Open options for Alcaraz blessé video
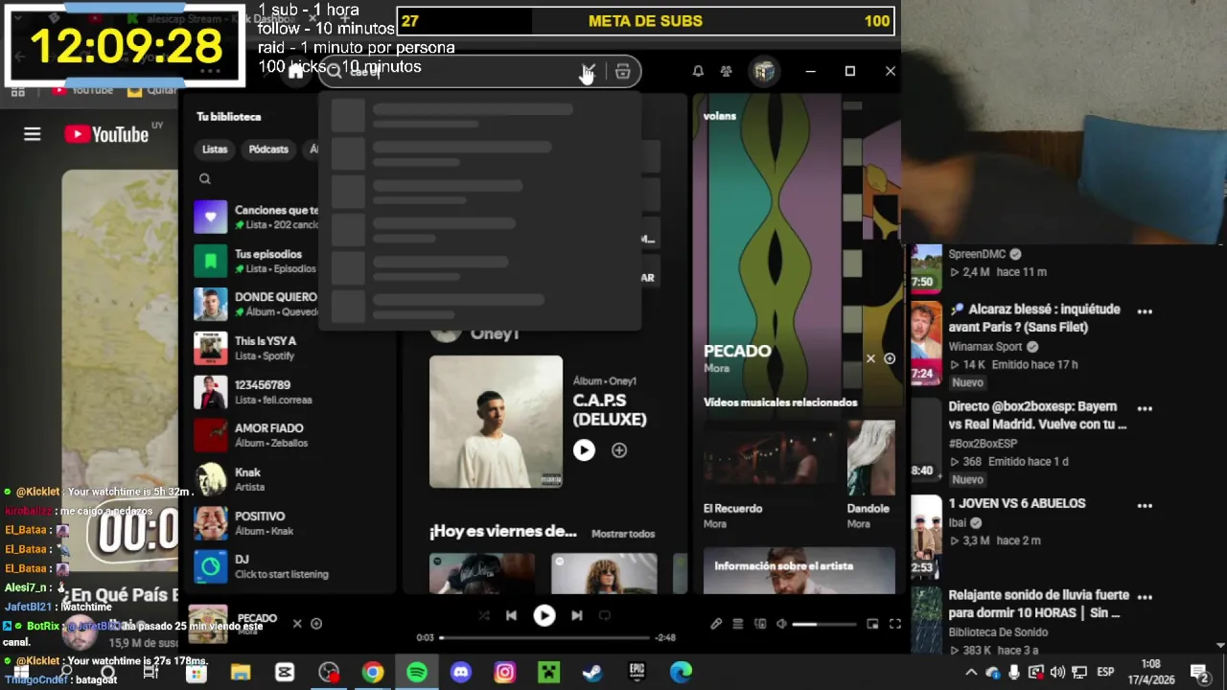Image resolution: width=1227 pixels, height=690 pixels. pyautogui.click(x=1145, y=311)
